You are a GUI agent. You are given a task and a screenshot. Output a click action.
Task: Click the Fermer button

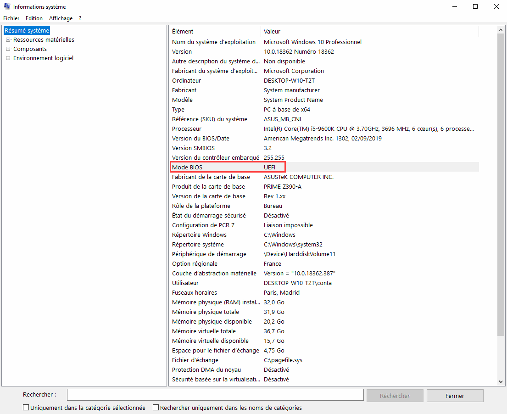(x=455, y=396)
